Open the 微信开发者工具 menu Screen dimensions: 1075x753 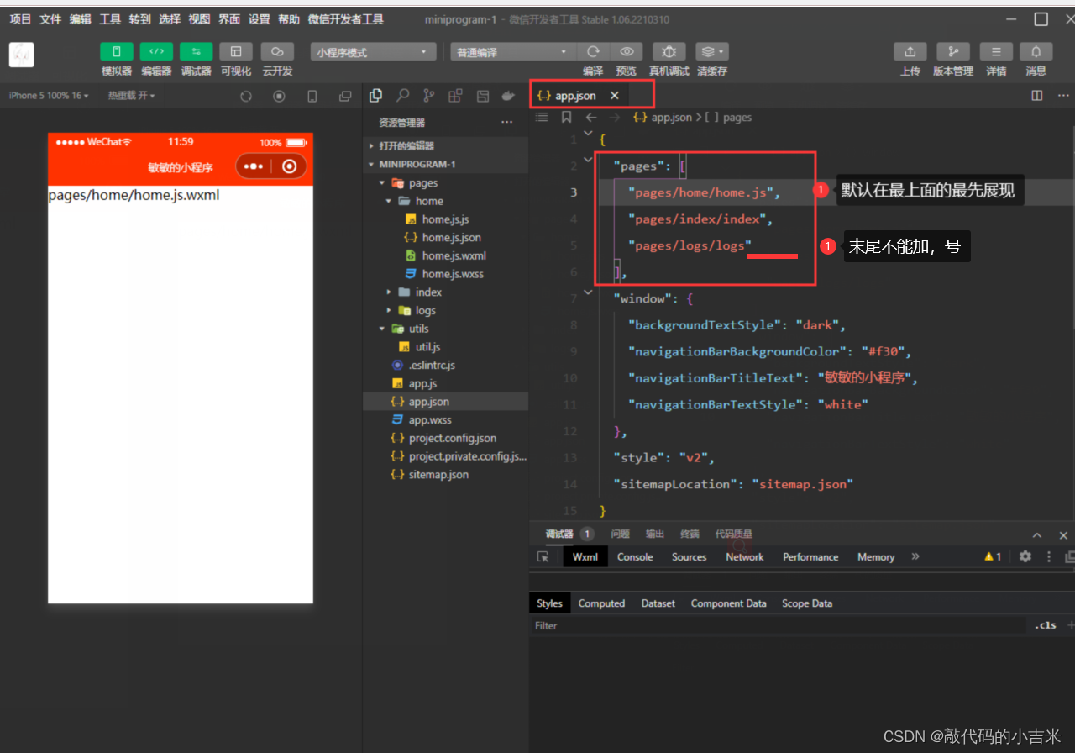pyautogui.click(x=346, y=19)
